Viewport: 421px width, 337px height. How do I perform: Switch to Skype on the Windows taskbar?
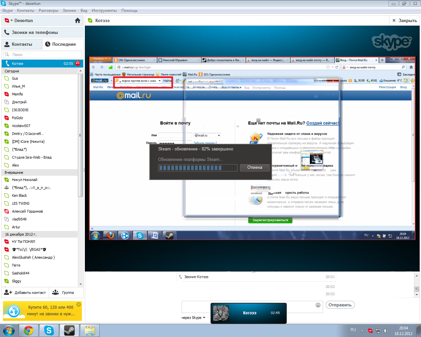pos(49,330)
